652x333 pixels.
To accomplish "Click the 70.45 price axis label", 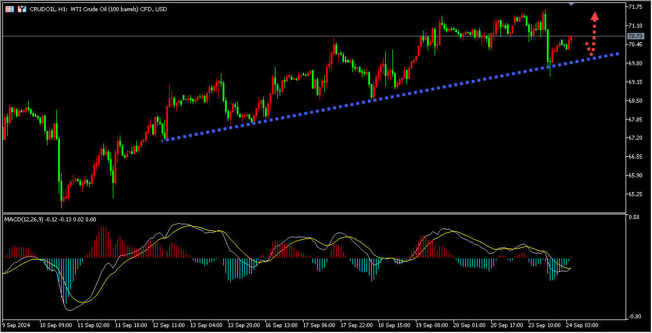I will [x=636, y=45].
